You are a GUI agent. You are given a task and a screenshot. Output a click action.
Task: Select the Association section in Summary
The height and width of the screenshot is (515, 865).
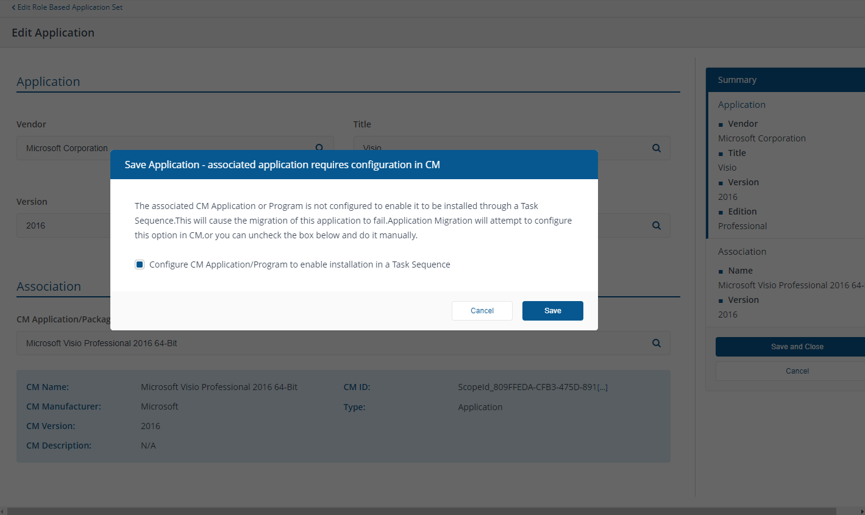pos(742,252)
